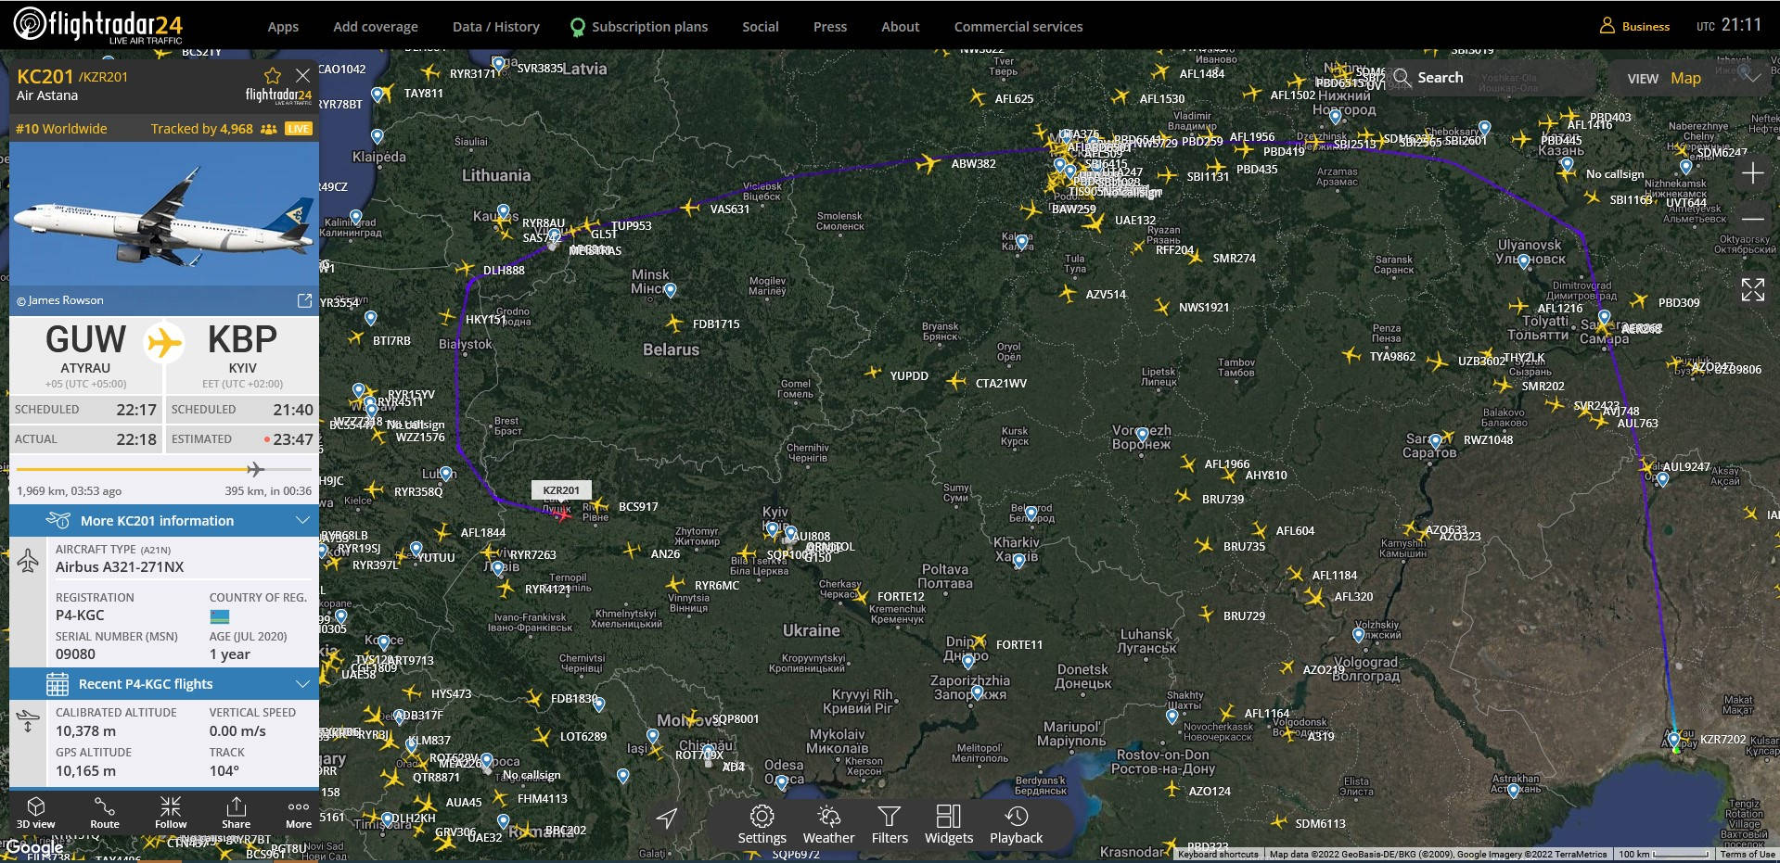Toggle the UTC clock display
Screen dimensions: 1780x863
(x=1729, y=25)
